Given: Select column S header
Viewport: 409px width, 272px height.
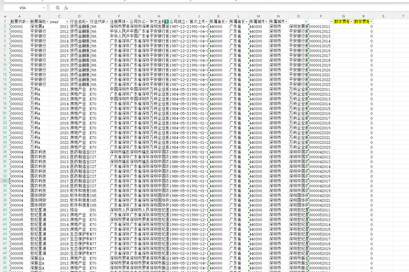Looking at the screenshot, I should (383, 16).
